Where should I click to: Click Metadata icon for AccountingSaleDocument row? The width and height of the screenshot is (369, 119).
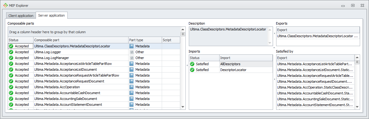(x=132, y=99)
